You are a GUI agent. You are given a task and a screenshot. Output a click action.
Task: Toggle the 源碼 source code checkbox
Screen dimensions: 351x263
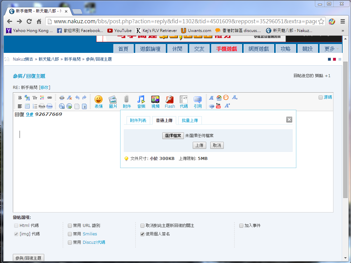321,97
